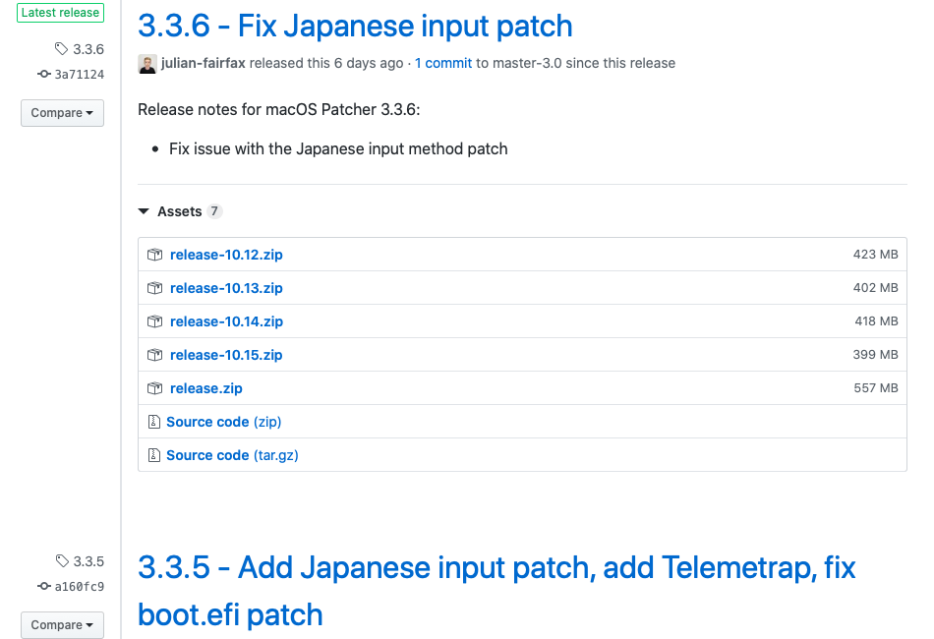Viewport: 934px width, 639px height.
Task: Open the Compare dropdown for 3.3.6
Action: (x=62, y=113)
